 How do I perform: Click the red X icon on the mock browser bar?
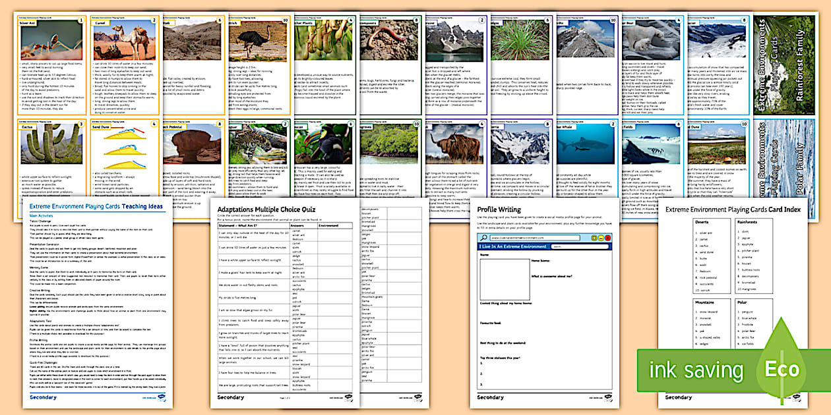607,238
